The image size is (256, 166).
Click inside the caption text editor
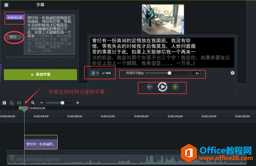(162, 53)
